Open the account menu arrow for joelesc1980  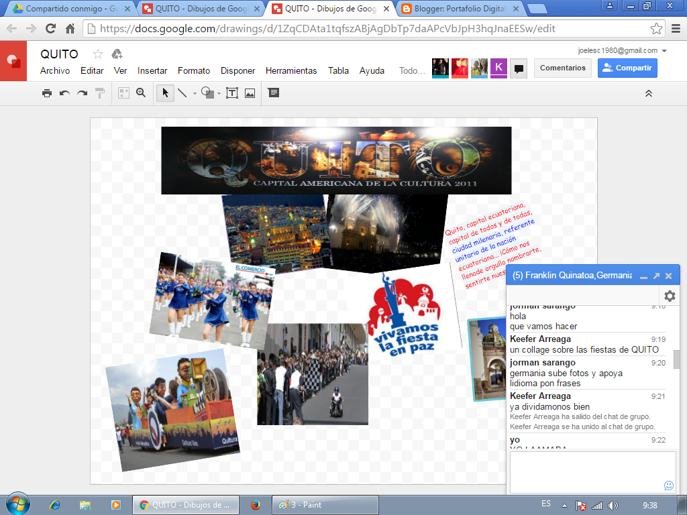coord(664,50)
